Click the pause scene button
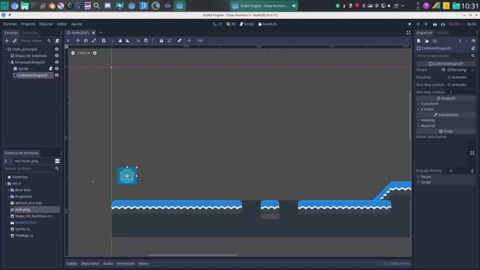Image resolution: width=480 pixels, height=270 pixels. pyautogui.click(x=418, y=24)
